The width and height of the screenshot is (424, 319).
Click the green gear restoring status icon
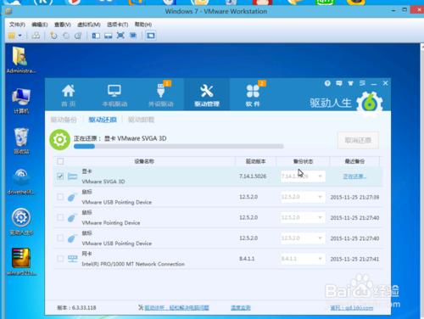[x=59, y=139]
